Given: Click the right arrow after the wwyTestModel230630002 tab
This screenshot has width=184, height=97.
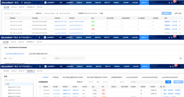Looking at the screenshot, I should pyautogui.click(x=183, y=77).
